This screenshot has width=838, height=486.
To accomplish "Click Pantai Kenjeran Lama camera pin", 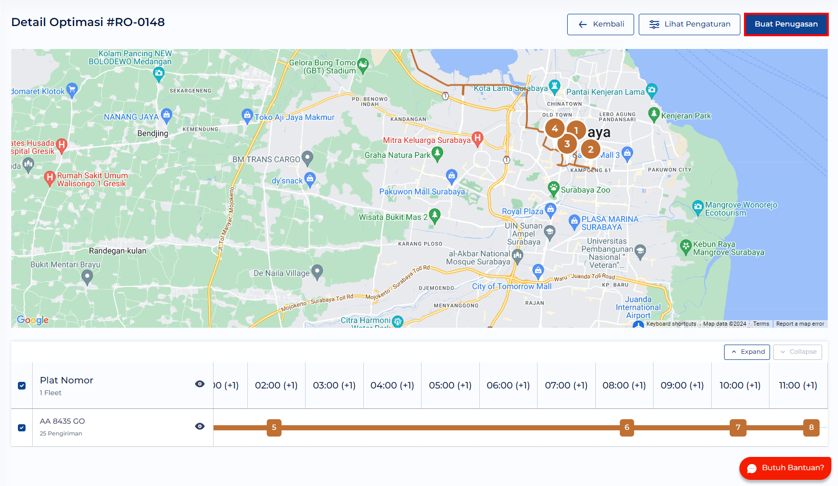I will click(x=651, y=91).
